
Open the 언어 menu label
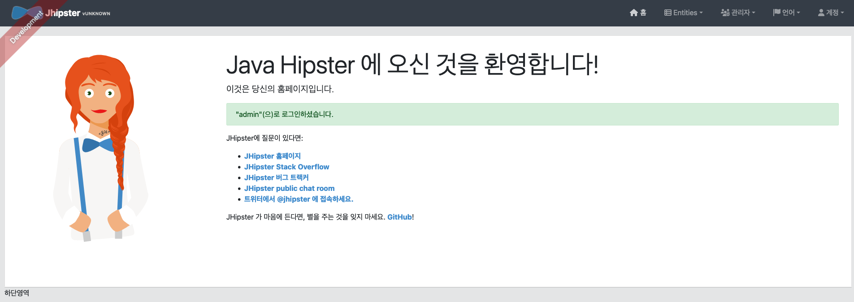point(789,13)
